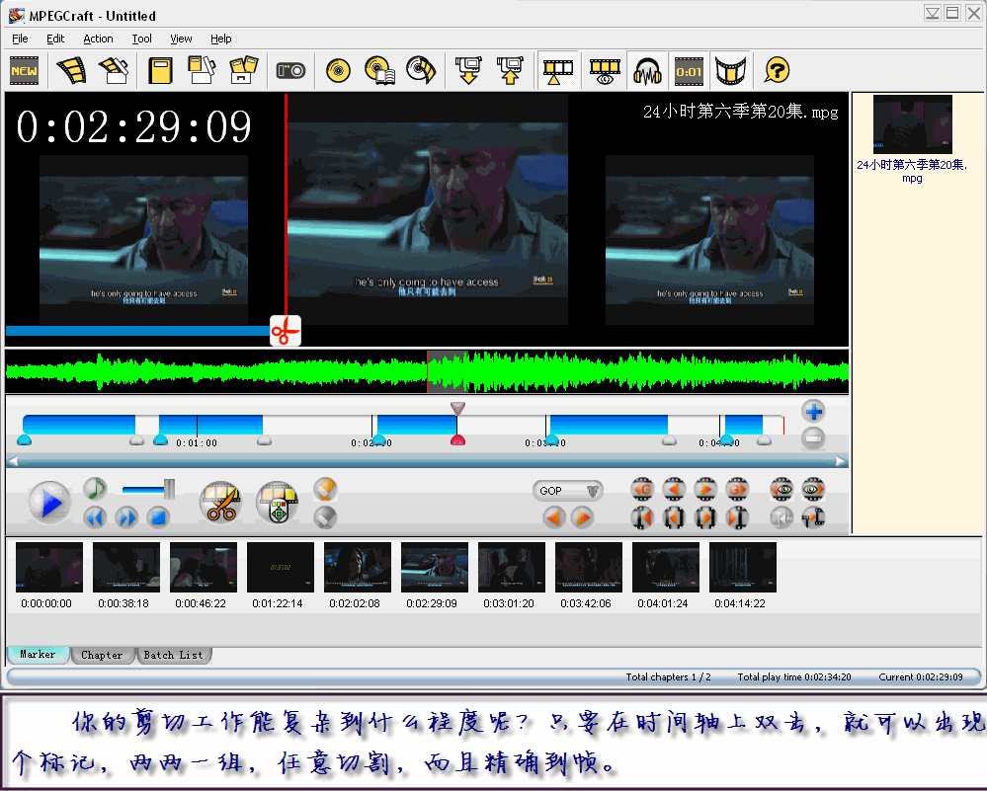Click the G-left previous GOP button
The height and width of the screenshot is (791, 987).
coord(642,489)
